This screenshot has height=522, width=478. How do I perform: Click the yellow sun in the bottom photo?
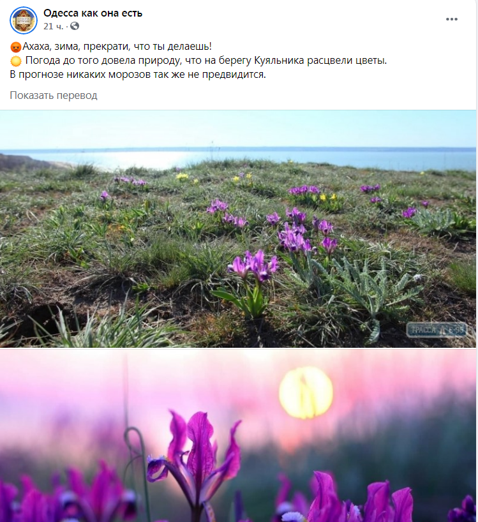pos(306,392)
